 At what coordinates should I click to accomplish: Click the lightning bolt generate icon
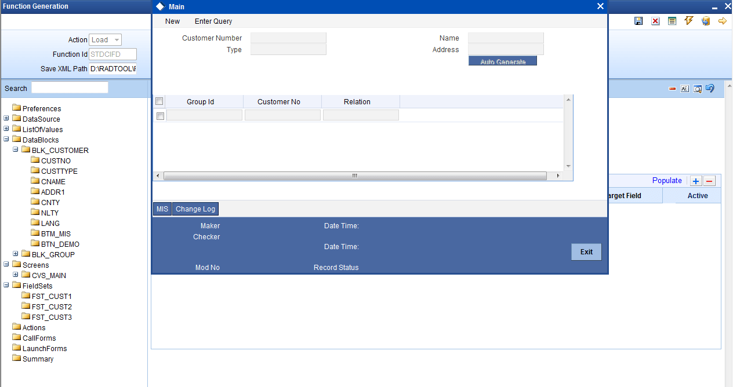[689, 21]
